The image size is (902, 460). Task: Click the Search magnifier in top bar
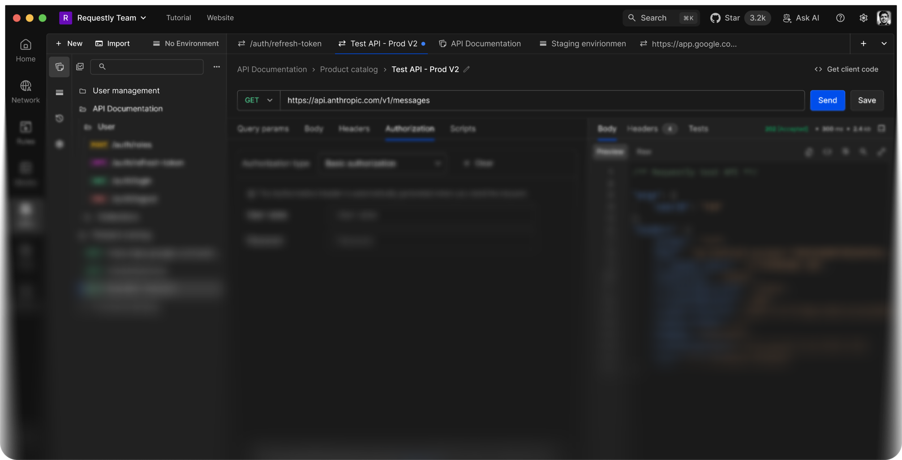pos(631,18)
